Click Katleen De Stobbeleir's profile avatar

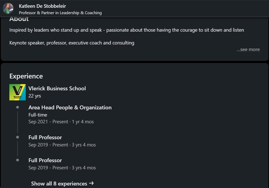pyautogui.click(x=8, y=9)
